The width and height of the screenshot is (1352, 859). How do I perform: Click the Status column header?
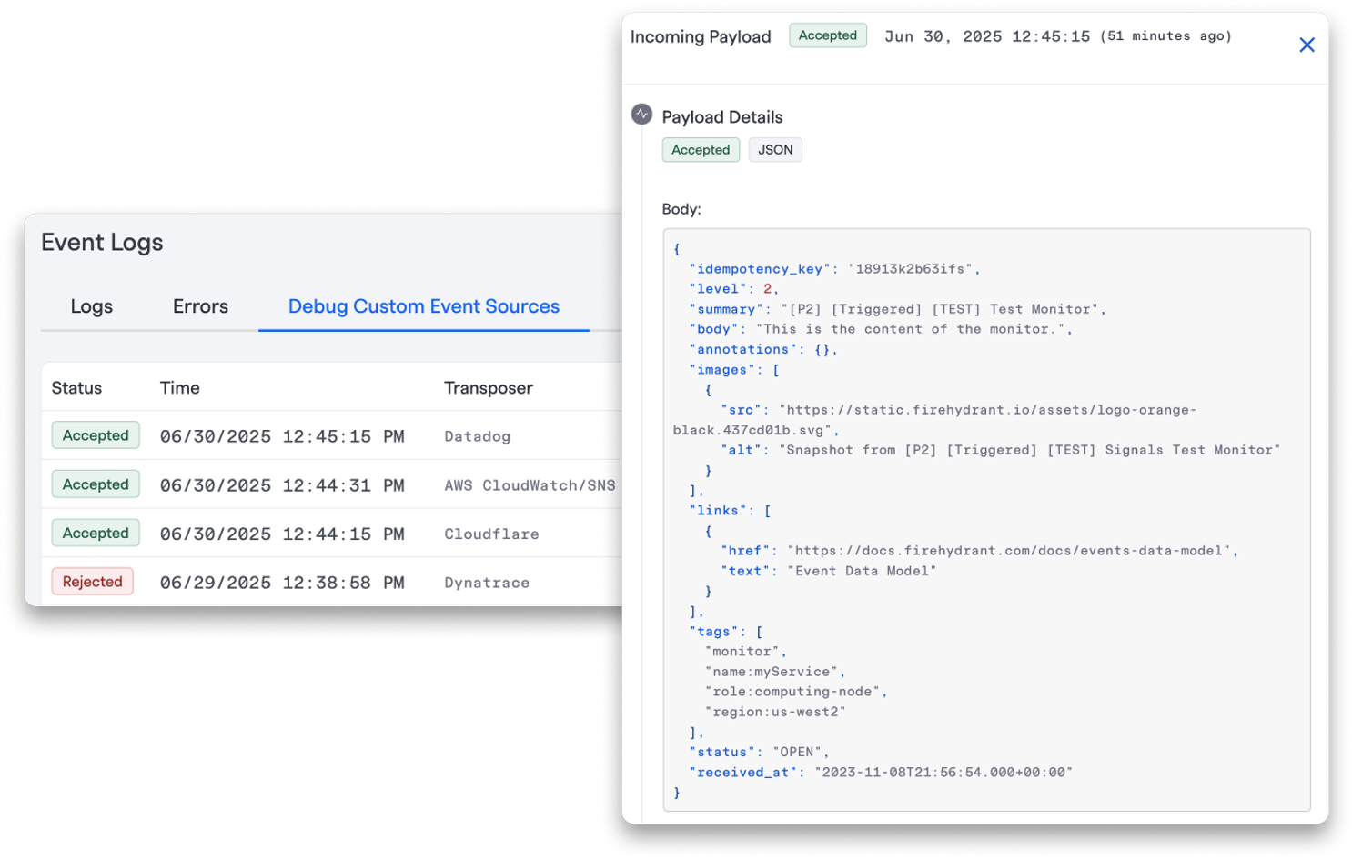pyautogui.click(x=76, y=388)
